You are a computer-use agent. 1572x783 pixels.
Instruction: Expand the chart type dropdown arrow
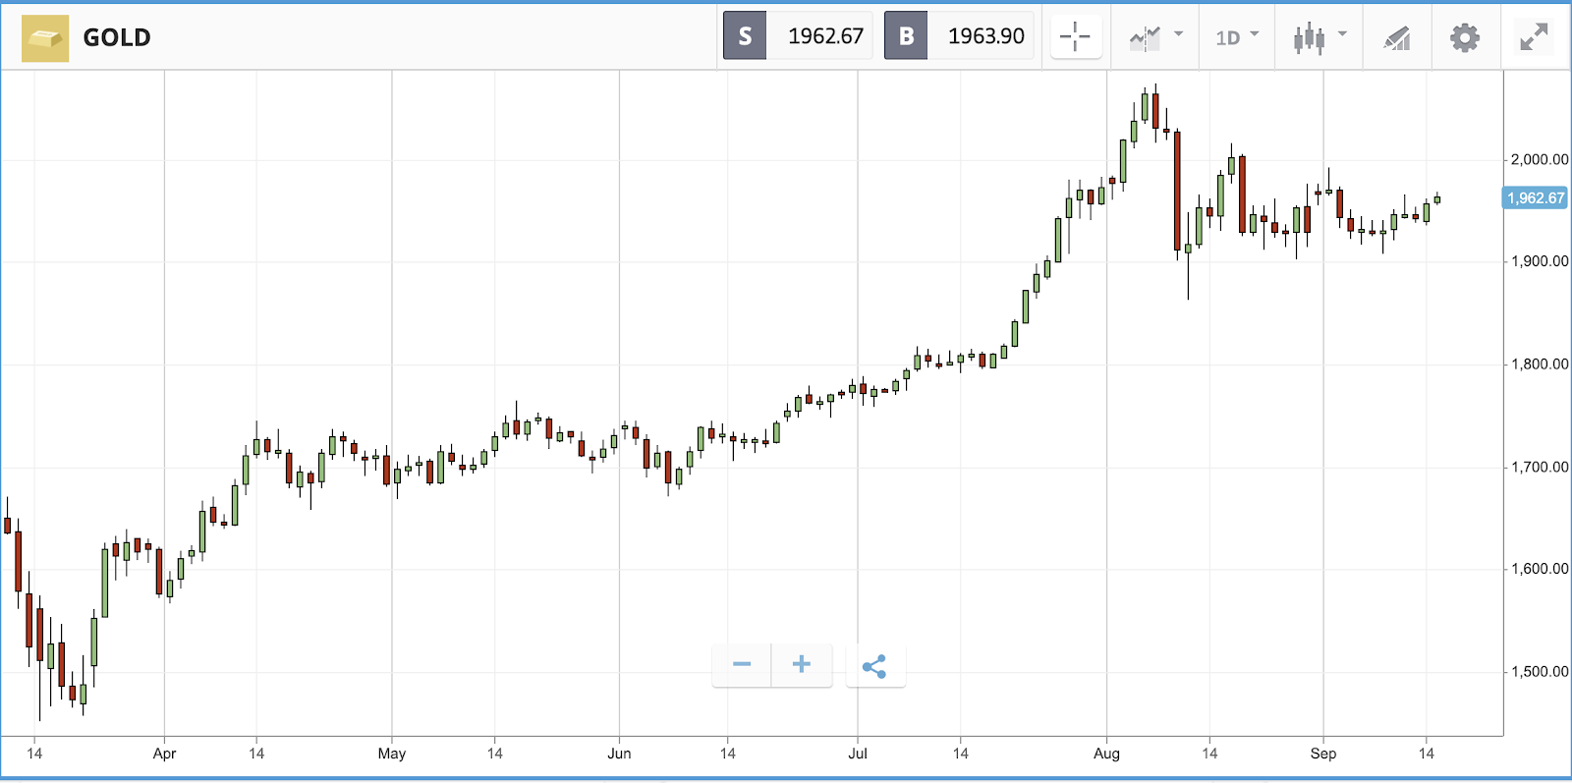point(1342,34)
